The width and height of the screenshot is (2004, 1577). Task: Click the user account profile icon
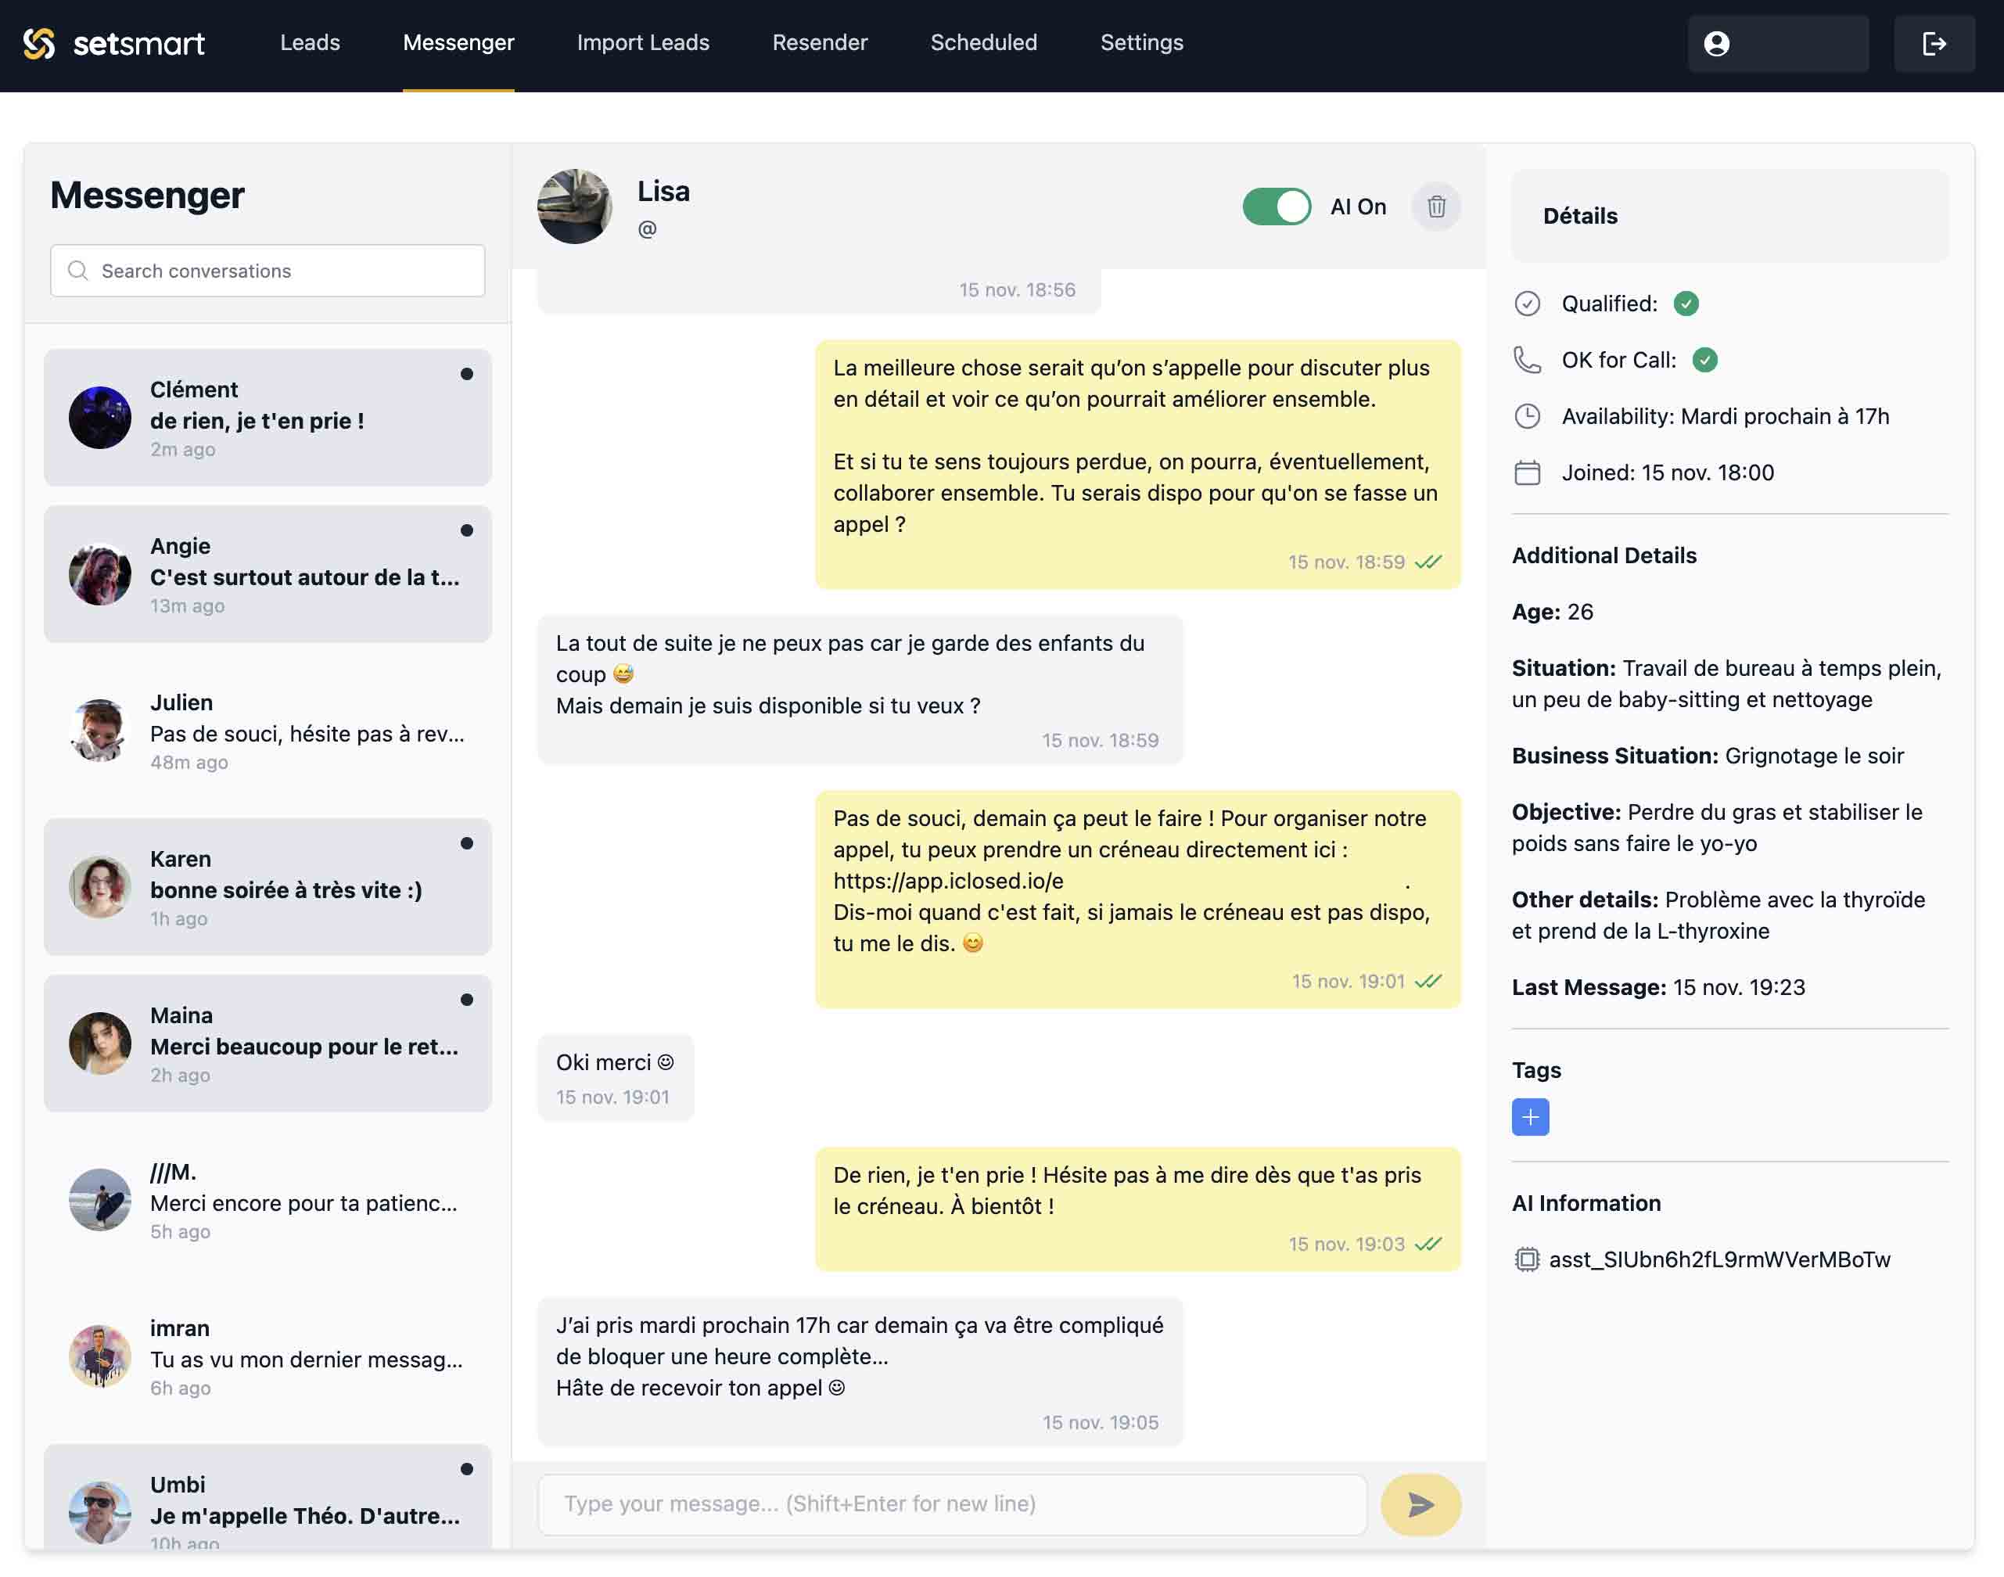pyautogui.click(x=1719, y=41)
